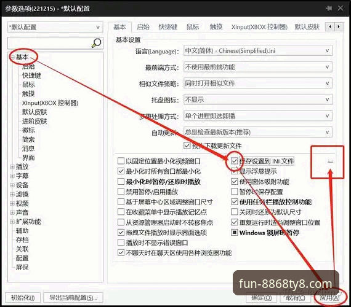Switch to the 鼠标 tab
351x307 pixels.
click(193, 27)
